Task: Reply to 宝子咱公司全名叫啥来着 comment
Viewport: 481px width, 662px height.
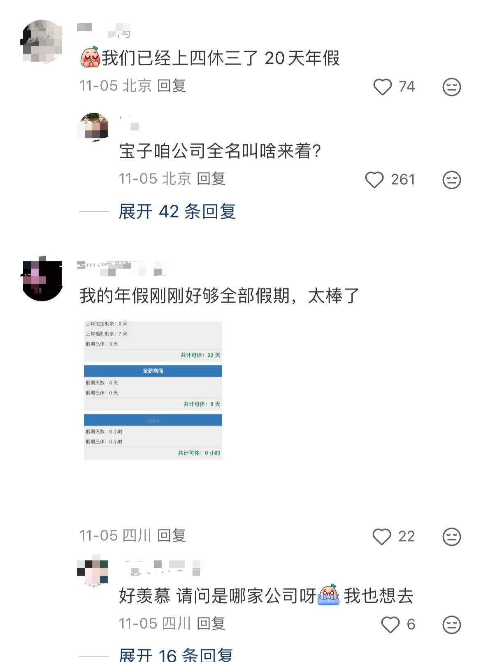Action: [211, 179]
